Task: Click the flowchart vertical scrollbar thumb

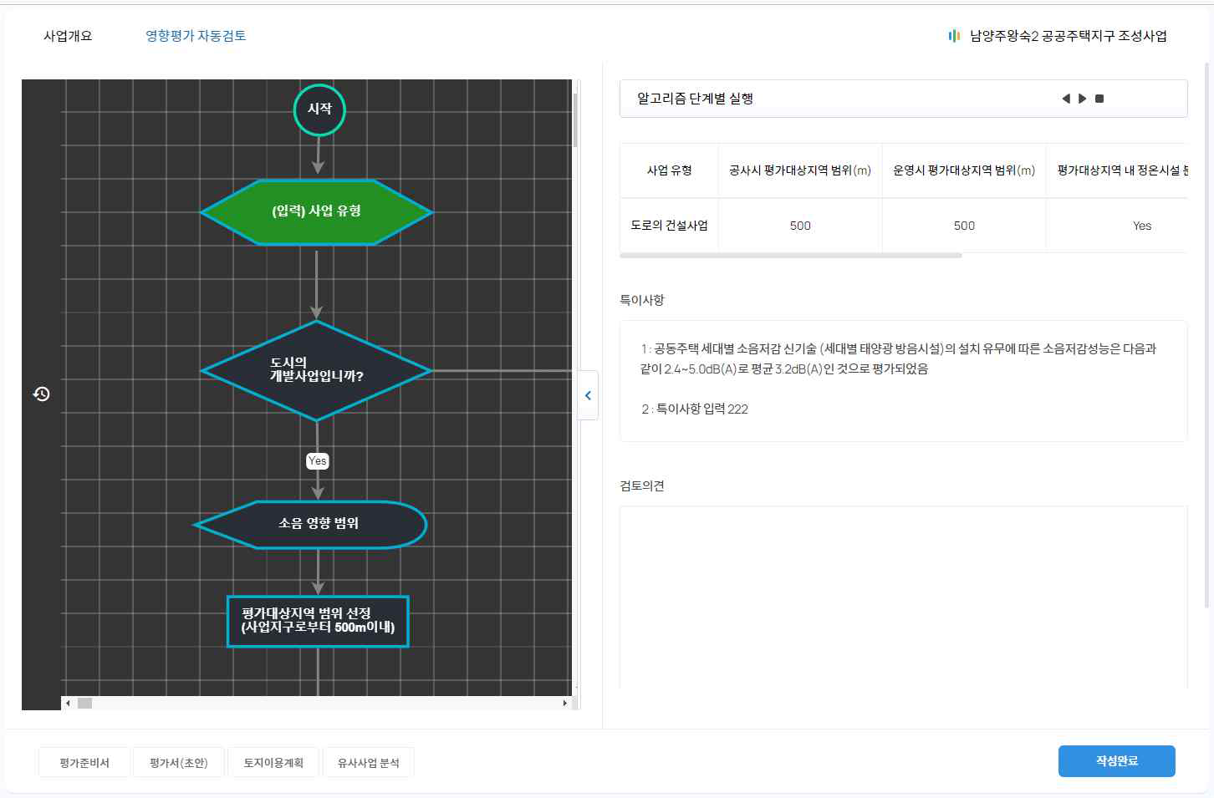Action: click(575, 119)
